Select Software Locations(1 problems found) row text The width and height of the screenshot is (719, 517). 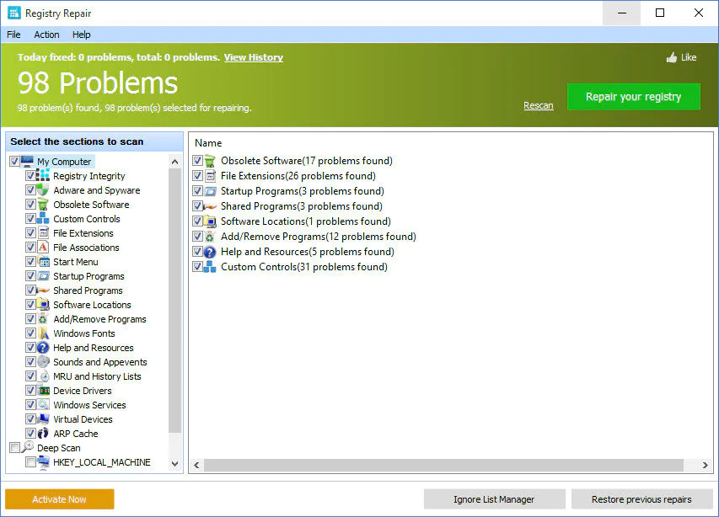(x=306, y=221)
